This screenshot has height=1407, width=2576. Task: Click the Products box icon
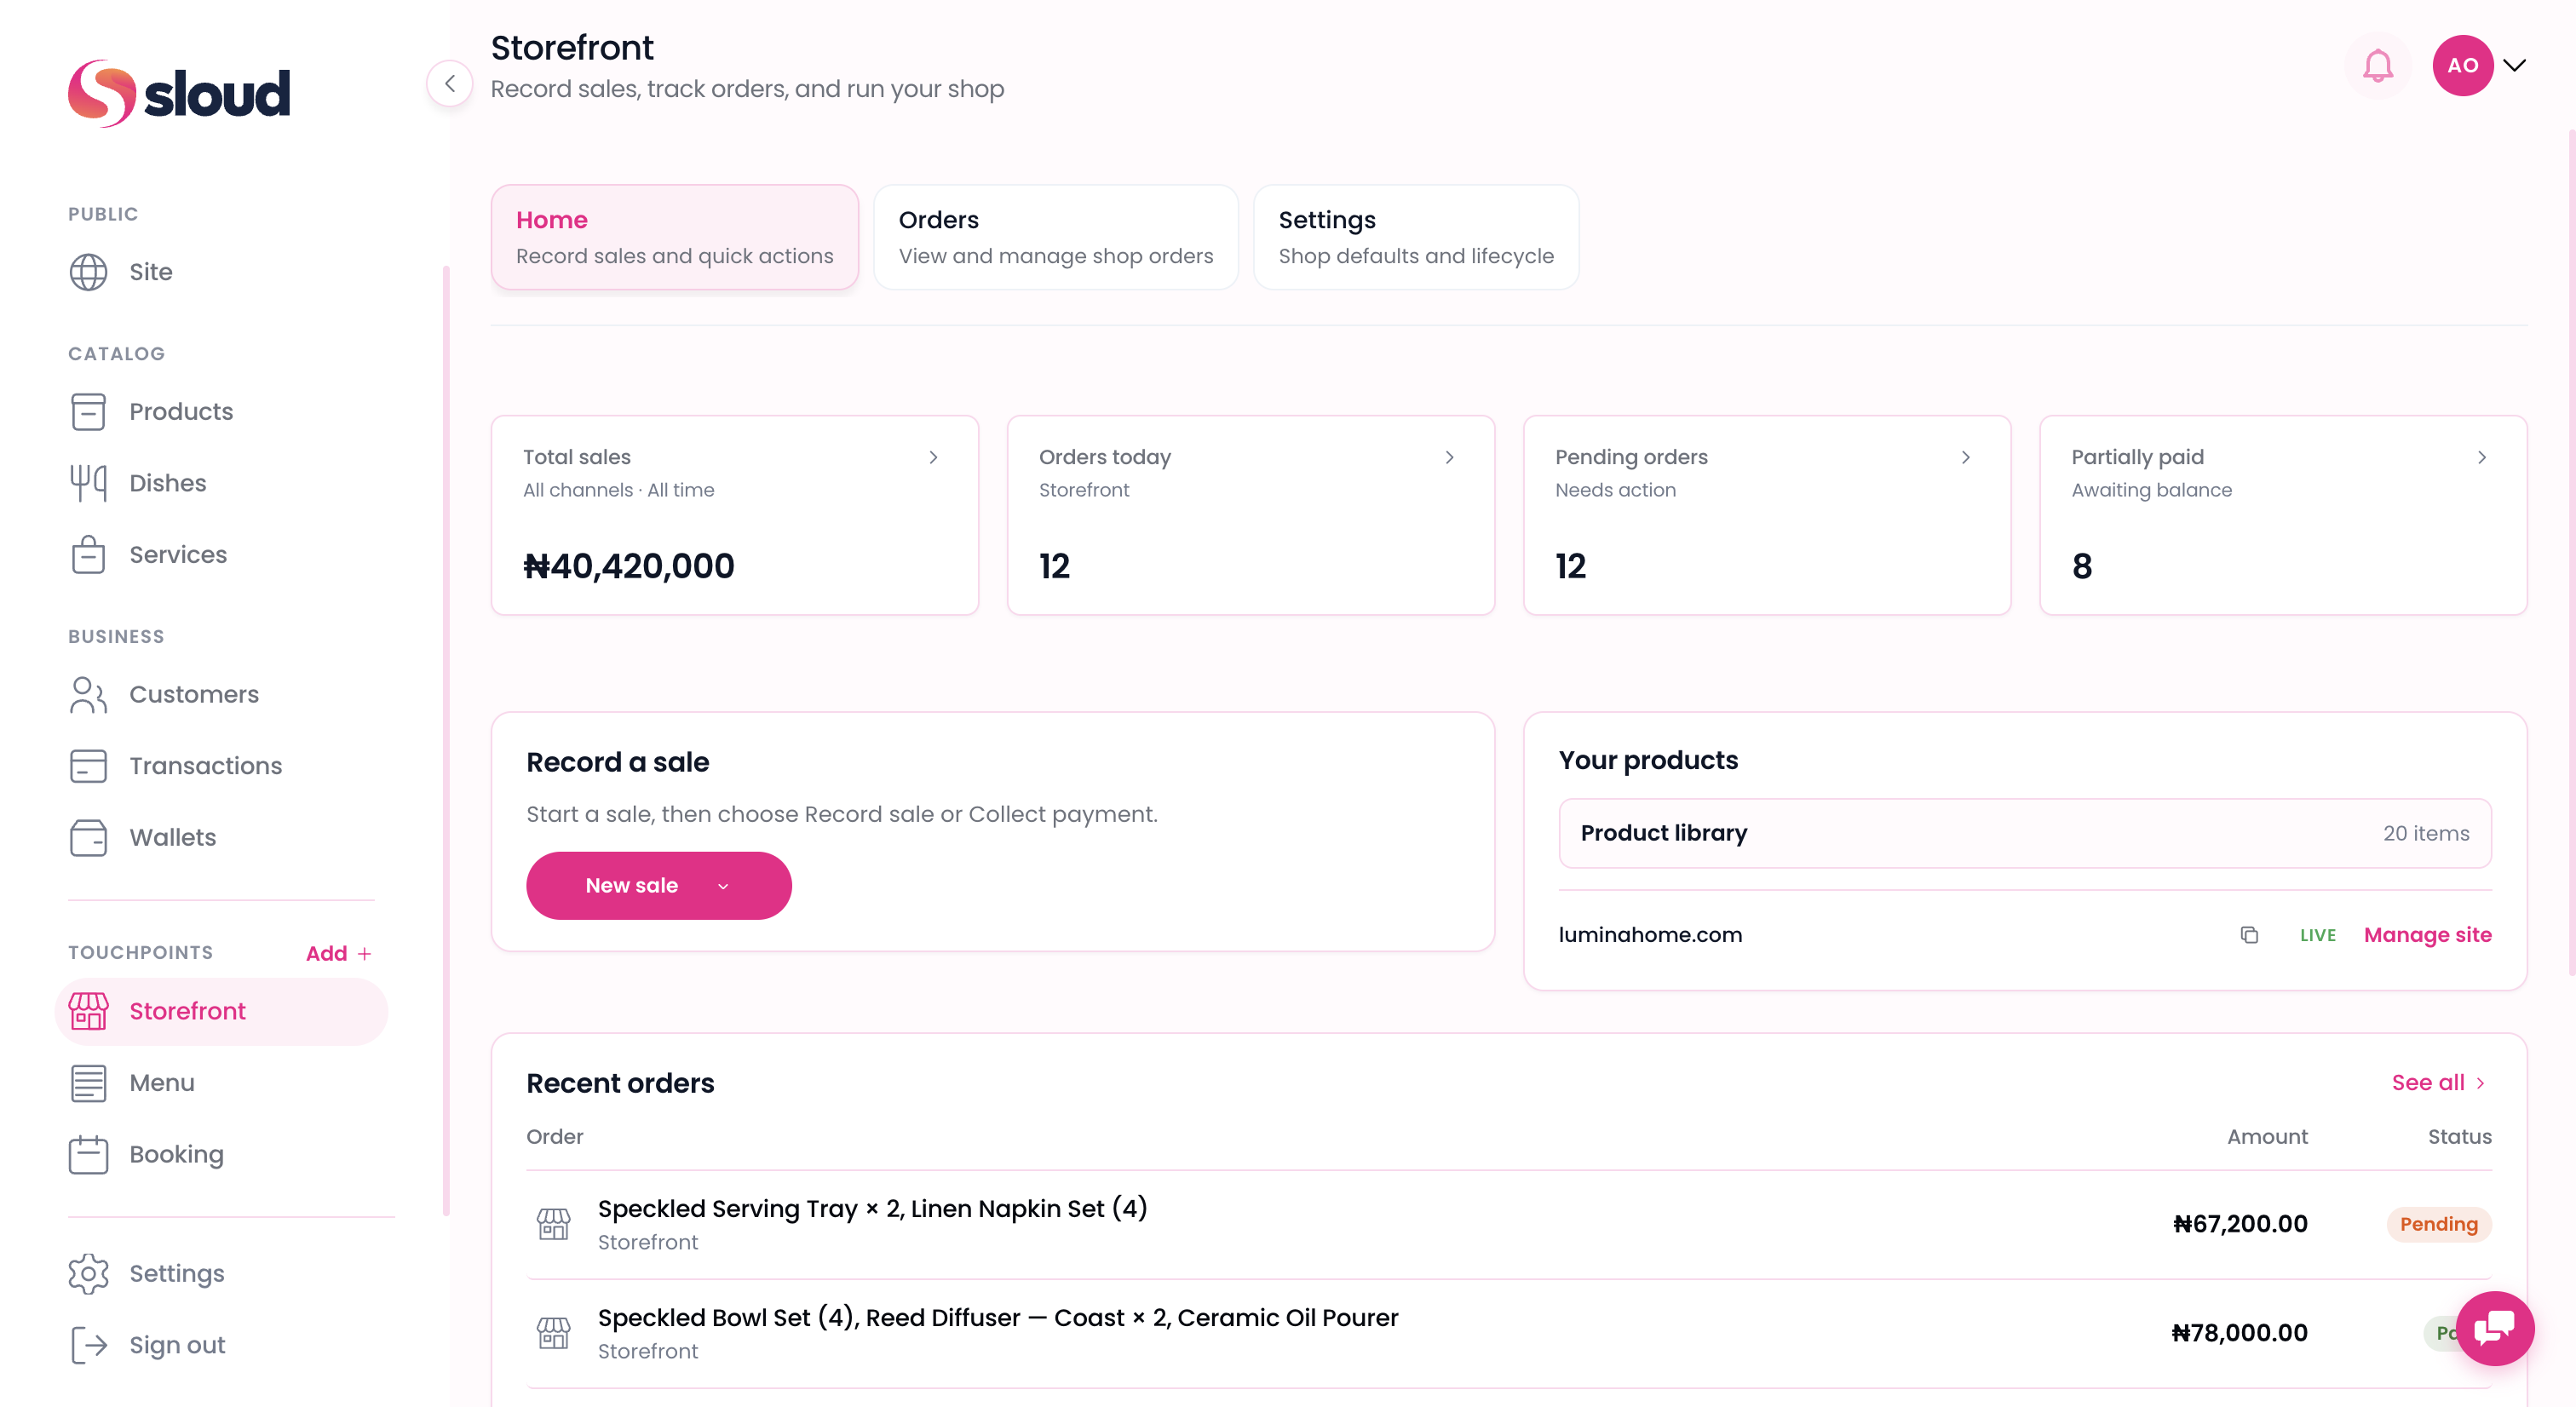(88, 412)
